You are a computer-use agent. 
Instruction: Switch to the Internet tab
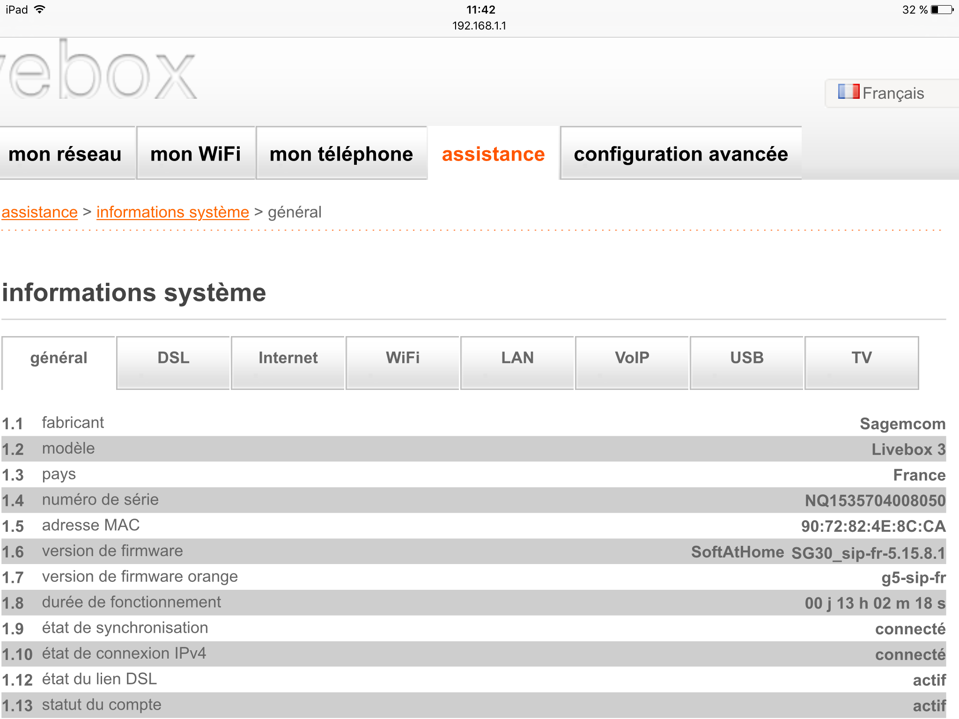[288, 358]
